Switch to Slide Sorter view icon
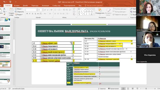This screenshot has height=90, width=160. pos(128,88)
